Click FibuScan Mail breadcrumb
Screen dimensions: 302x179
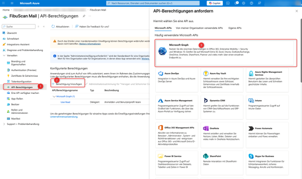(x=98, y=10)
